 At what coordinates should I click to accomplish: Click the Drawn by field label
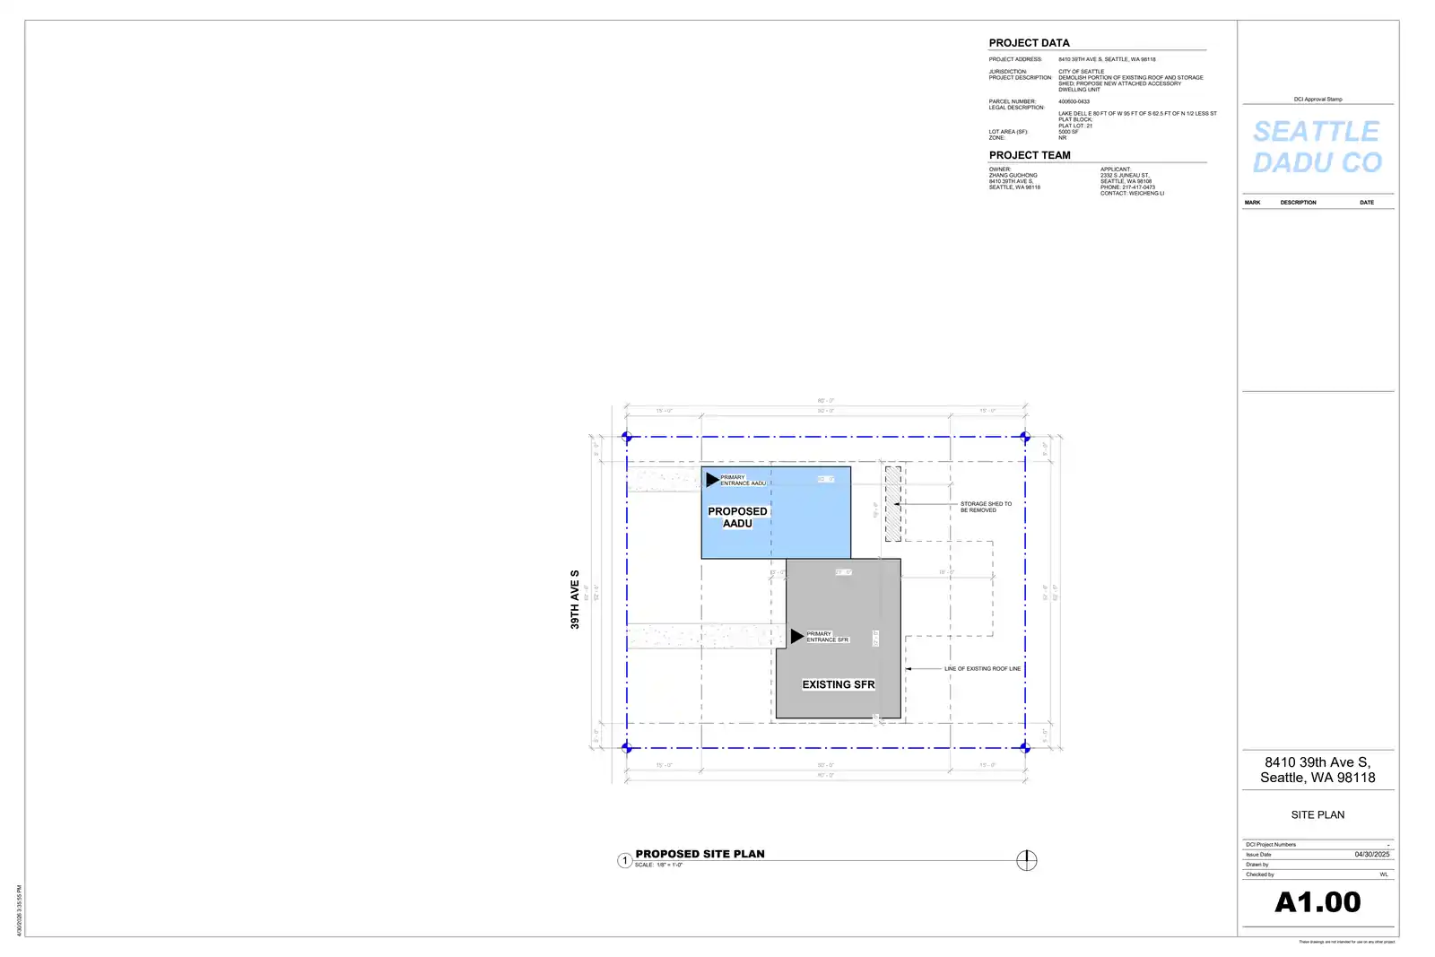tap(1257, 865)
